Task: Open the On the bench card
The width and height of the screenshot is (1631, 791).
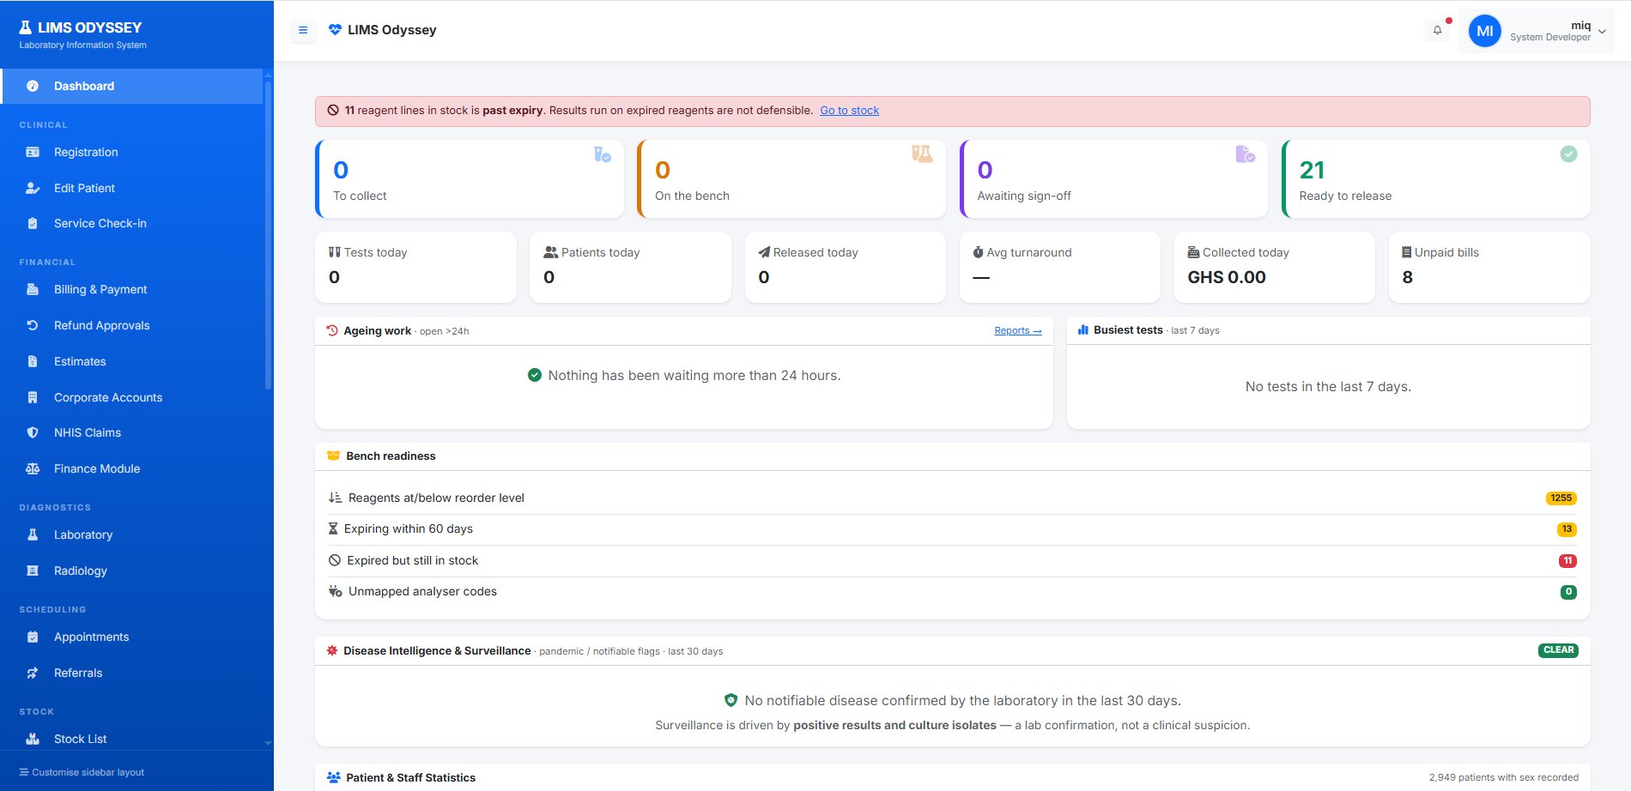Action: pyautogui.click(x=791, y=178)
